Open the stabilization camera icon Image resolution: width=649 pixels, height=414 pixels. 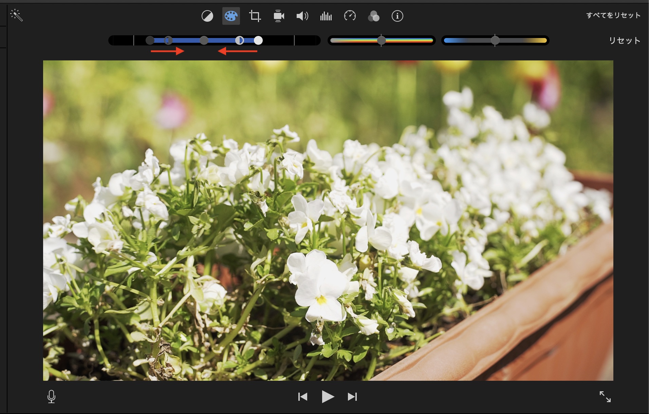coord(278,16)
